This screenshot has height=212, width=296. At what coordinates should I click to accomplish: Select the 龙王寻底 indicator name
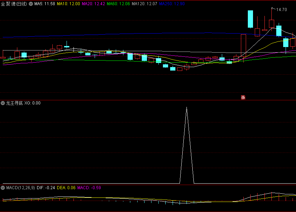point(14,103)
